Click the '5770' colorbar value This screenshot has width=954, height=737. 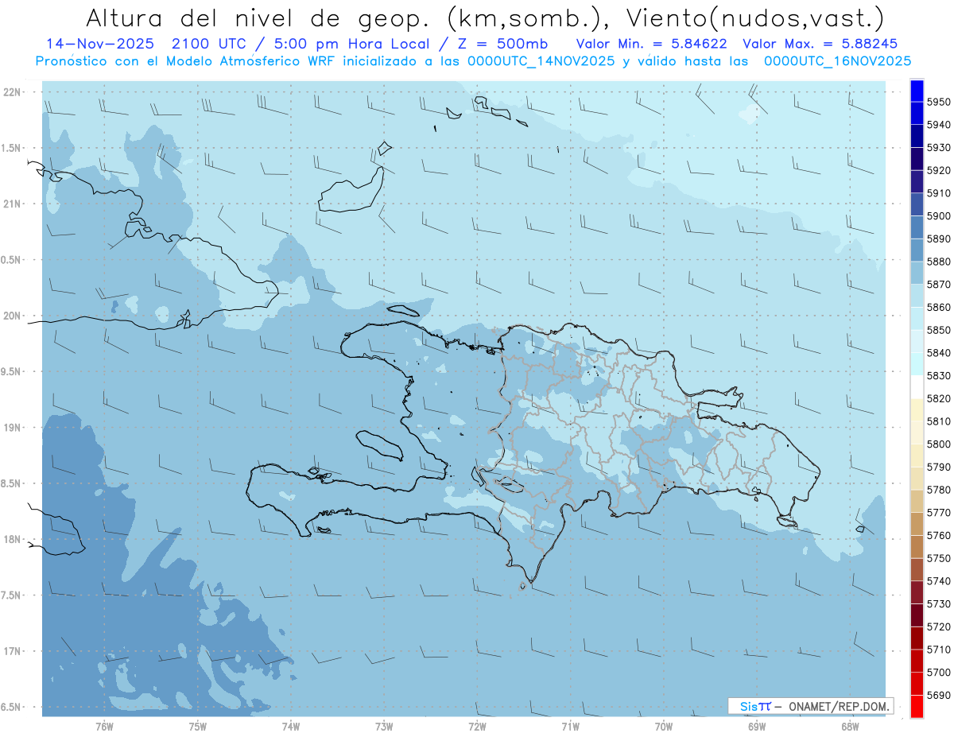click(939, 513)
